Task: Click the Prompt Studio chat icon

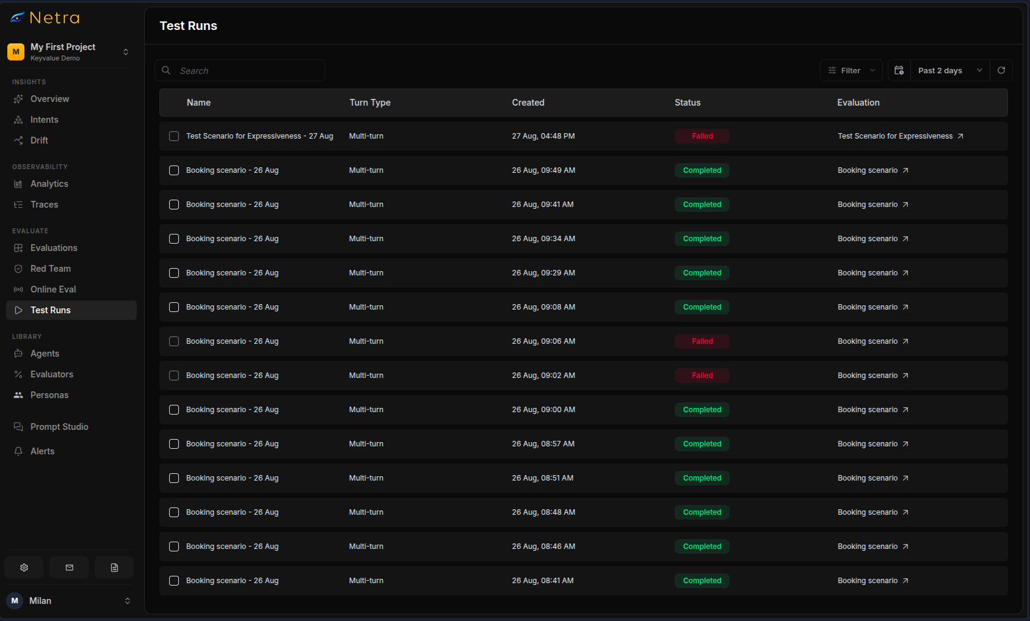Action: [x=18, y=427]
